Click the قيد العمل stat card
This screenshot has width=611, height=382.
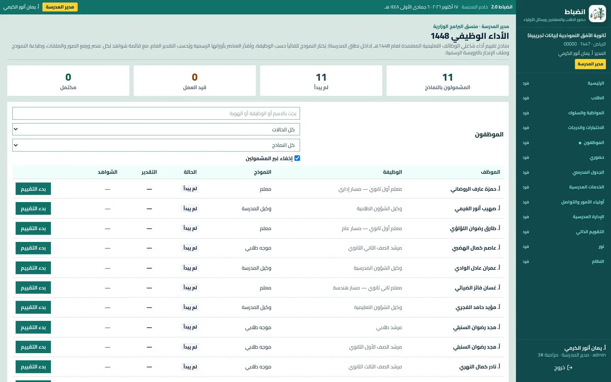pos(195,81)
